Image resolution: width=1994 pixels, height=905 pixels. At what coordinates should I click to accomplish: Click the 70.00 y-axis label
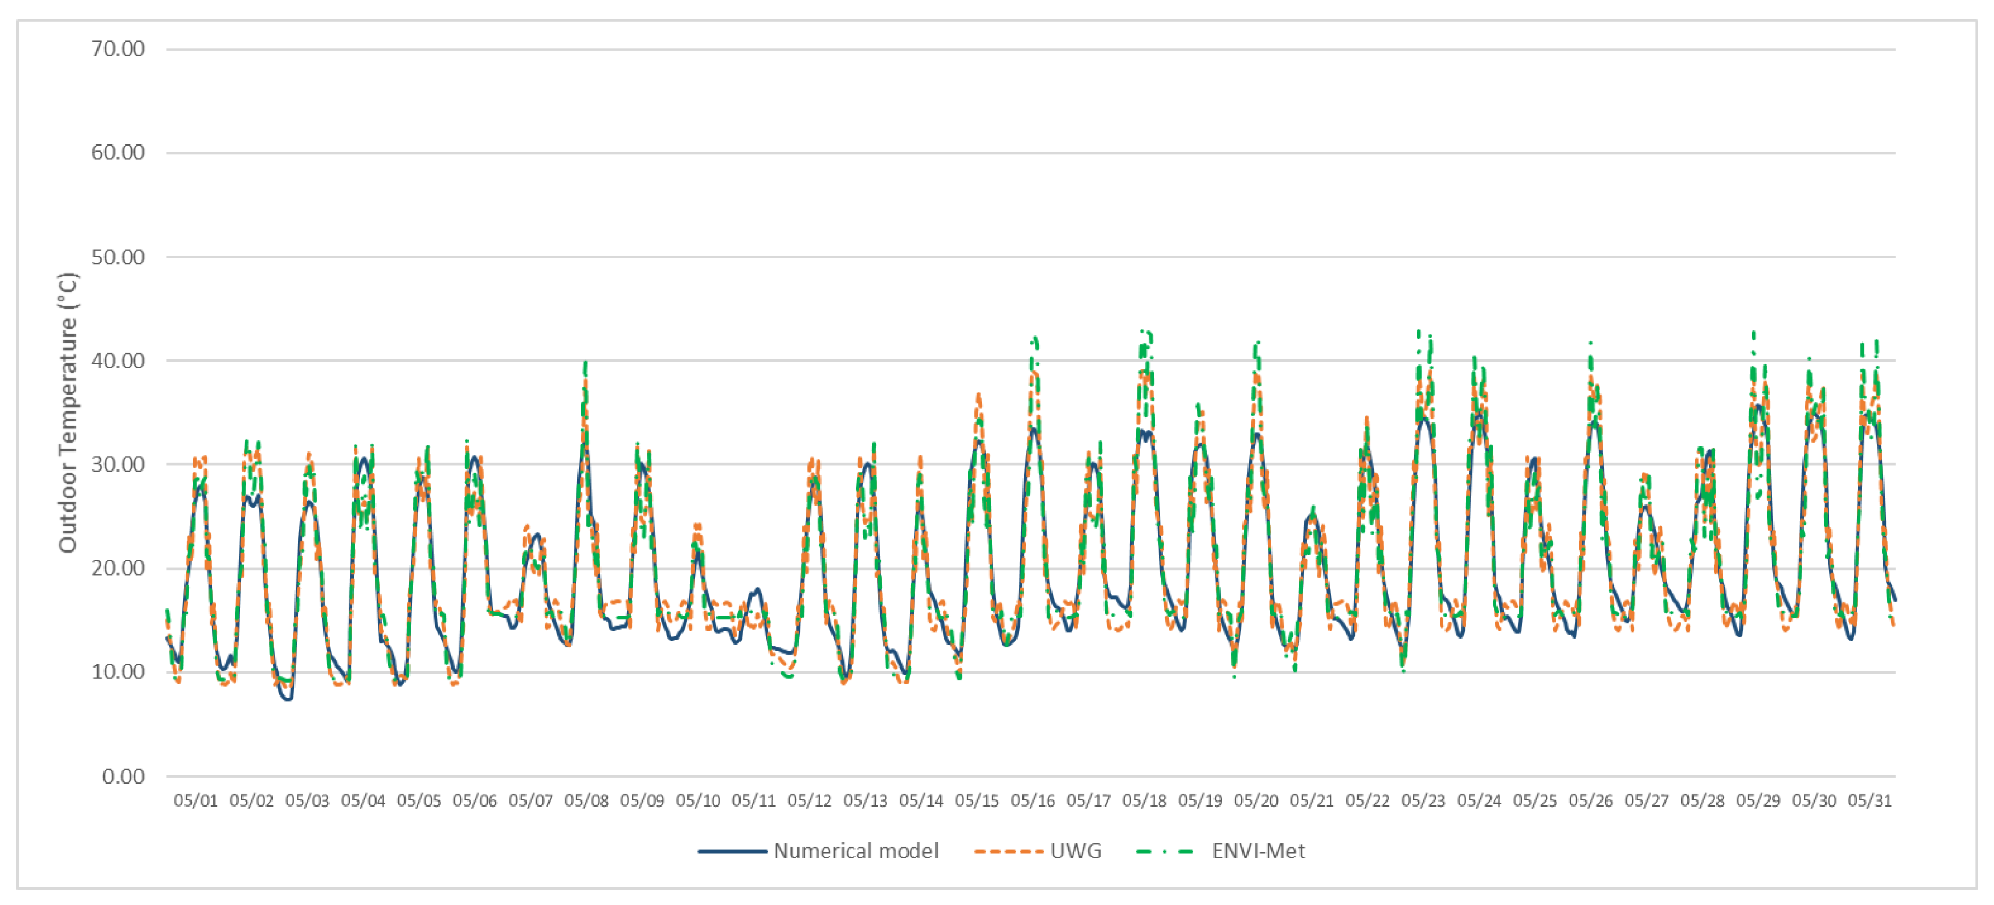click(118, 49)
